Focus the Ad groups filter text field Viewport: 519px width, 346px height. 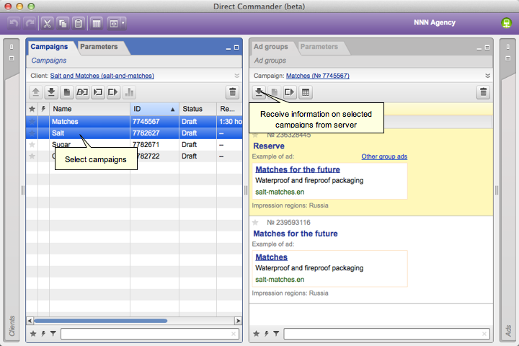[x=386, y=334]
